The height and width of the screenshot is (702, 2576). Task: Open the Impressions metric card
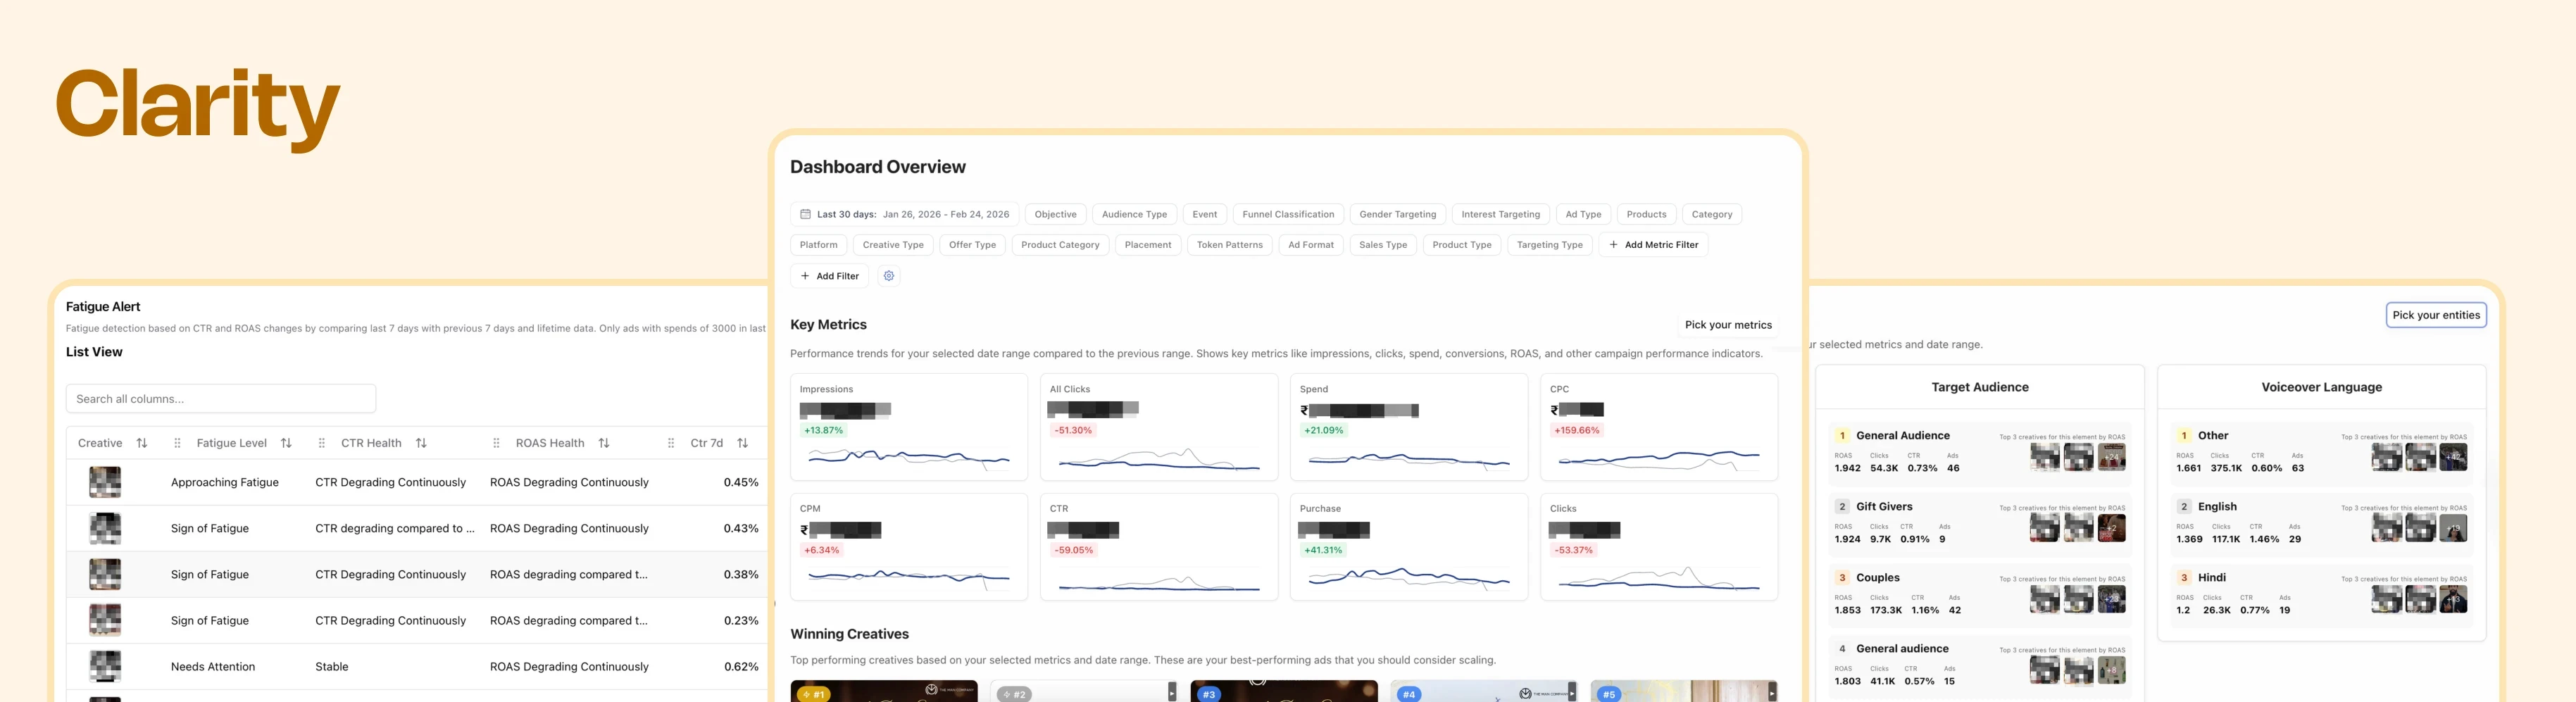click(x=908, y=427)
